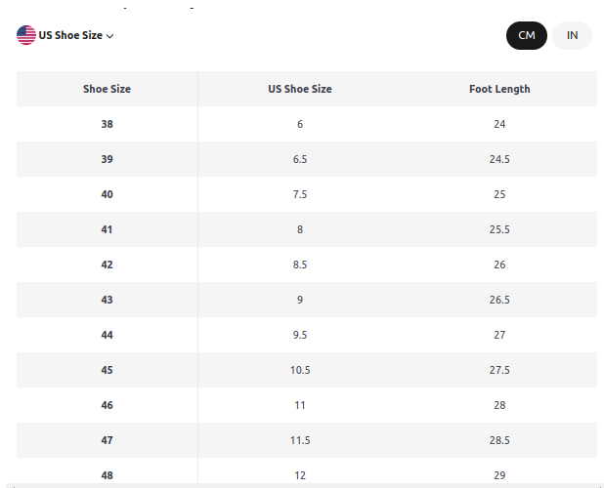Click the US flag icon

[26, 35]
